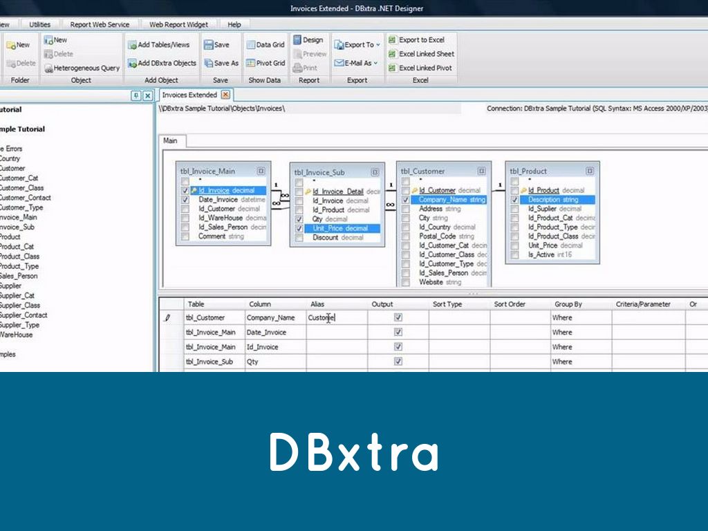
Task: Click the Add Tables/Views icon
Action: point(132,45)
